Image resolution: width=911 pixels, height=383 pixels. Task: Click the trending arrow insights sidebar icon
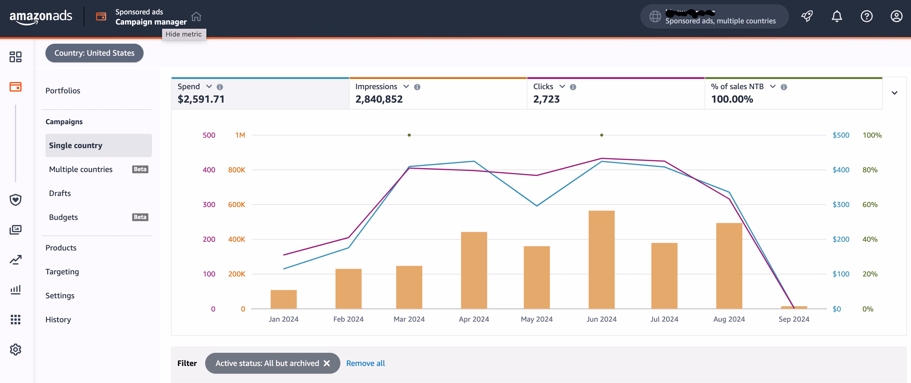pyautogui.click(x=16, y=260)
